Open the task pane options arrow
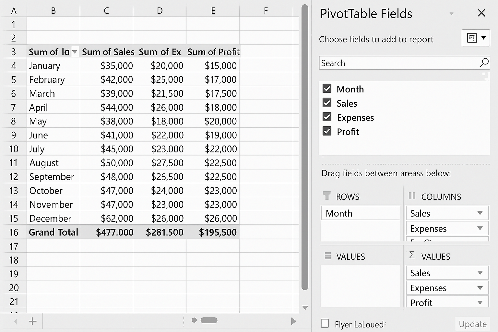Viewport: 498px width, 332px height. [451, 14]
